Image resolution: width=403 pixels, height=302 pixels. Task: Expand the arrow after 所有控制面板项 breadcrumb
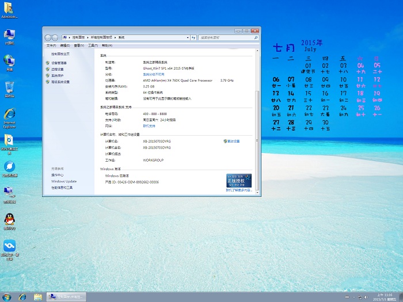click(115, 37)
